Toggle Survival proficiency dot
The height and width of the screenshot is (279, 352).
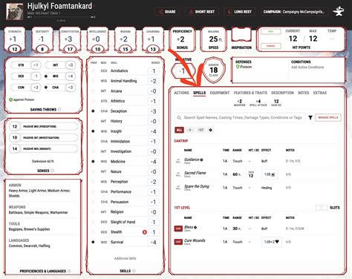pos(93,242)
